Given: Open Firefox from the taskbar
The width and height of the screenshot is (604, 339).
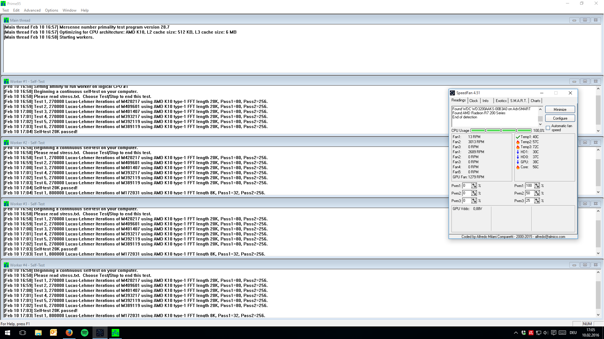Looking at the screenshot, I should coord(69,333).
